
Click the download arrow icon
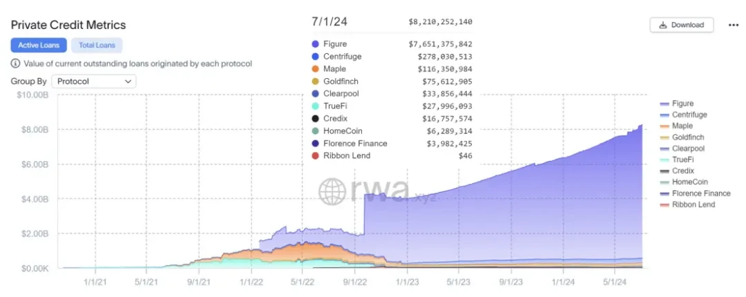(x=663, y=25)
